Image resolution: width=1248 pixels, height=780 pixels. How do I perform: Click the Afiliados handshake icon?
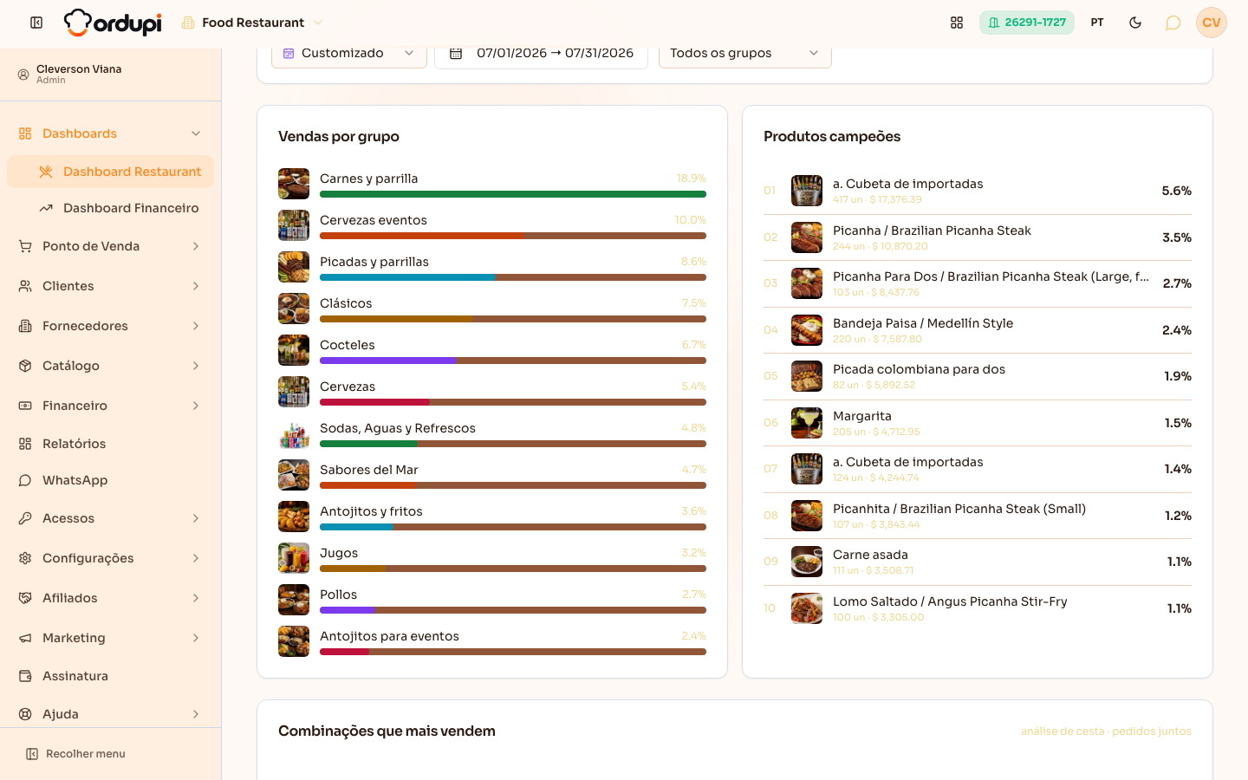tap(25, 598)
